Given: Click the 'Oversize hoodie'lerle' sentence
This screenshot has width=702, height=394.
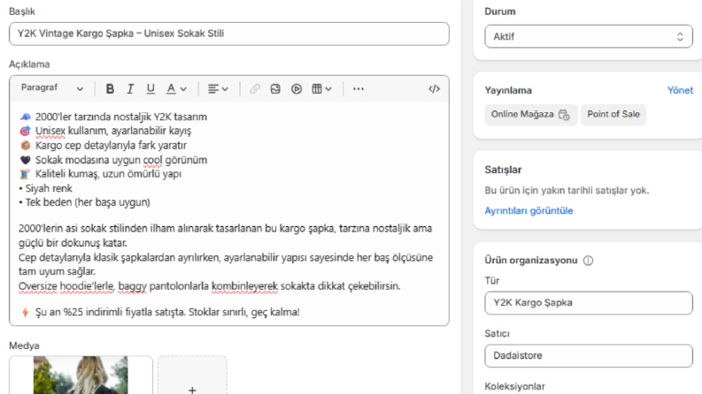Looking at the screenshot, I should tap(210, 286).
